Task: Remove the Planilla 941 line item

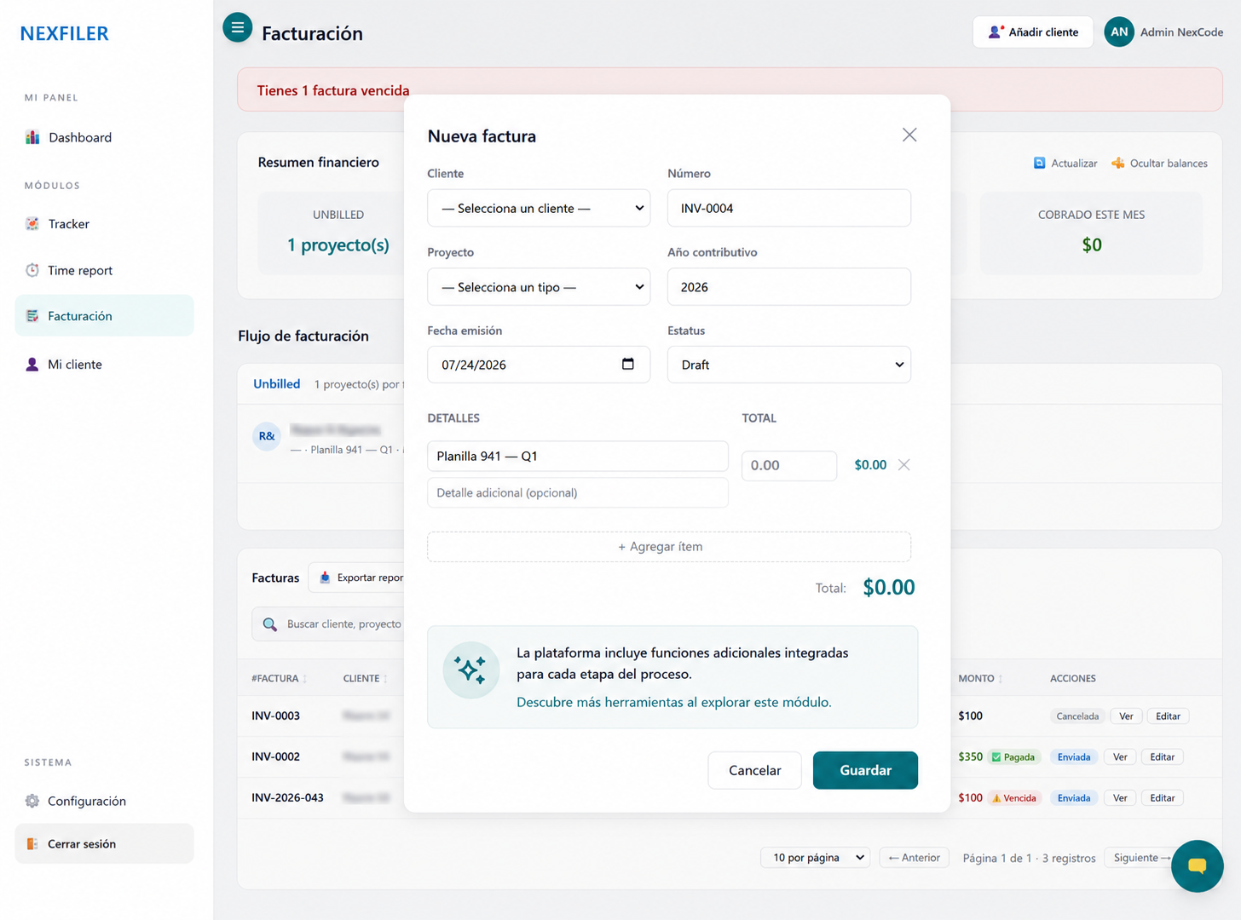Action: point(904,464)
